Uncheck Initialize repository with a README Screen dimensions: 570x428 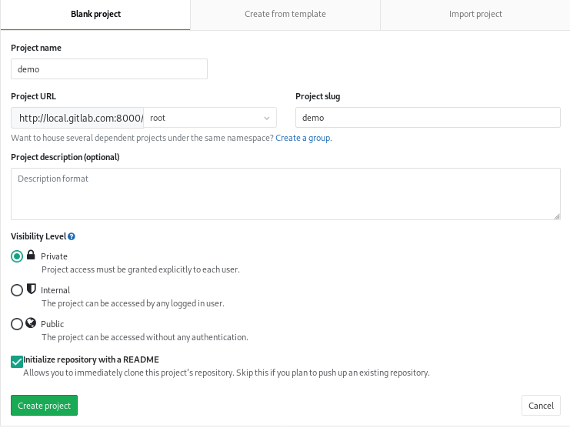[17, 360]
